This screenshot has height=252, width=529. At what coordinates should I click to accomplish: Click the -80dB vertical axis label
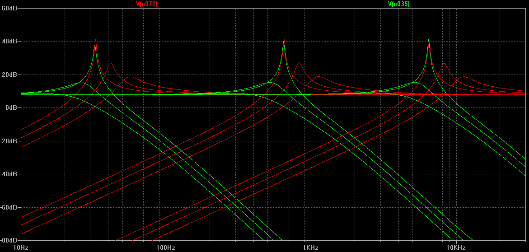9,240
